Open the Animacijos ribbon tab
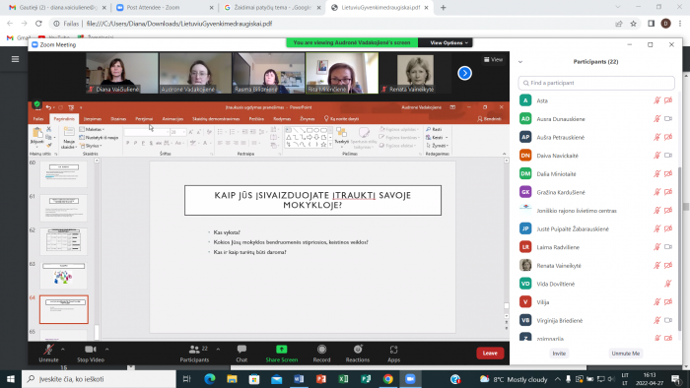The width and height of the screenshot is (690, 388). (x=172, y=118)
